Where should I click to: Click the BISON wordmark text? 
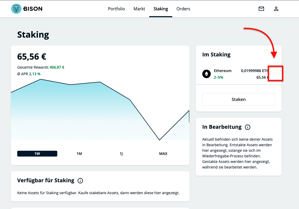(33, 9)
